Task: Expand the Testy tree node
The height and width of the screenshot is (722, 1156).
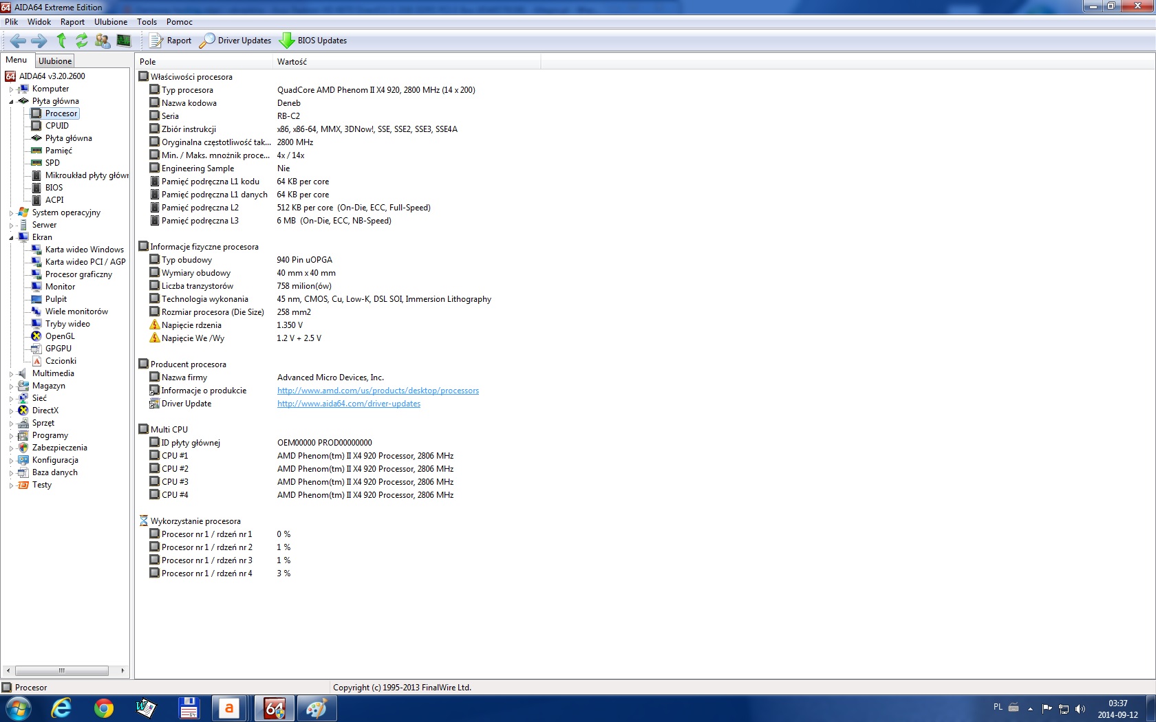Action: click(x=11, y=485)
